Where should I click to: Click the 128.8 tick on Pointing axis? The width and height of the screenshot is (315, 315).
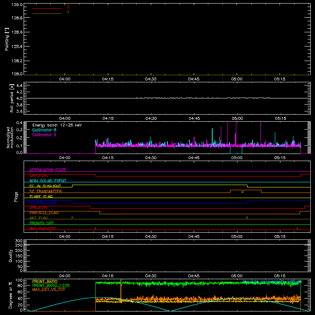click(17, 18)
